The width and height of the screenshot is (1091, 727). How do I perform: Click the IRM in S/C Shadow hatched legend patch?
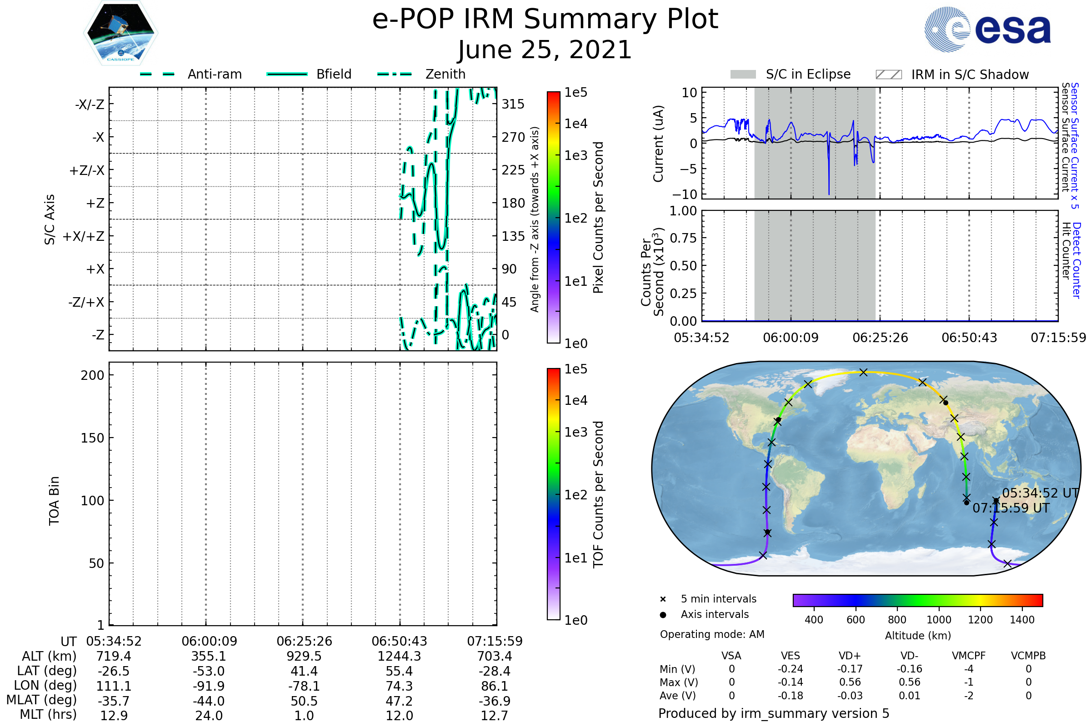tap(888, 75)
